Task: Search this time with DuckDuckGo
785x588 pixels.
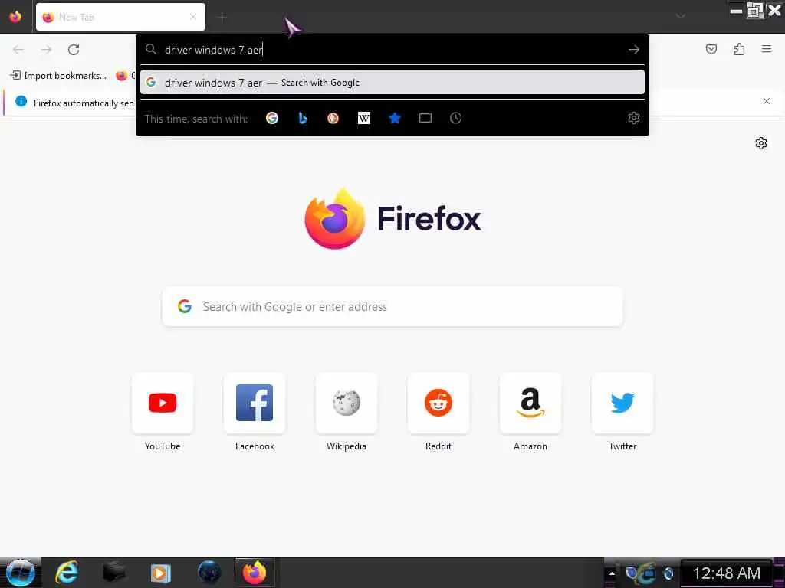Action: [x=333, y=118]
